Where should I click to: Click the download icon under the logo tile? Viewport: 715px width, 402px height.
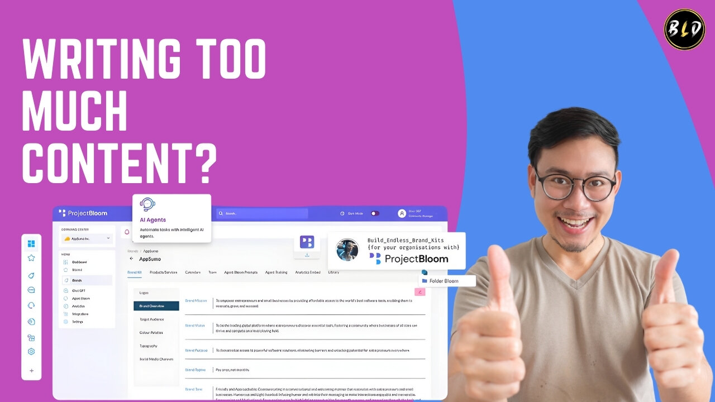(x=307, y=255)
